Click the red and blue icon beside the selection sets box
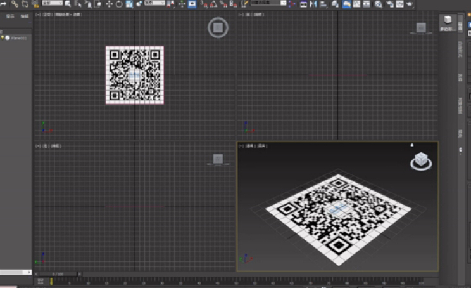Image resolution: width=471 pixels, height=288 pixels. coord(291,4)
